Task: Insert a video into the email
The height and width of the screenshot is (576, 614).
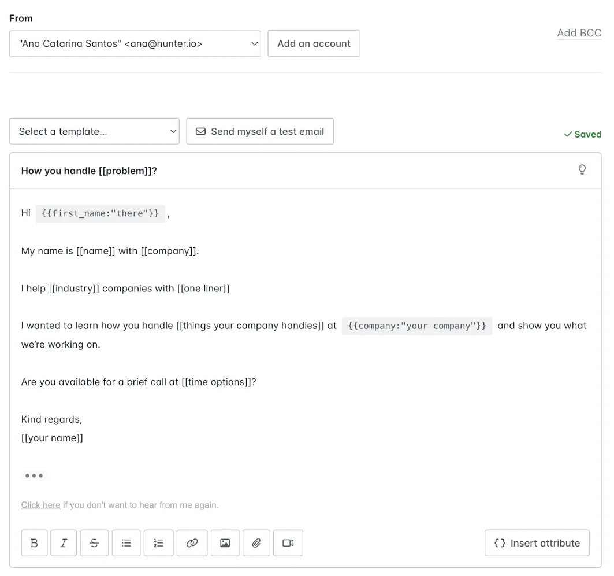Action: (x=288, y=542)
